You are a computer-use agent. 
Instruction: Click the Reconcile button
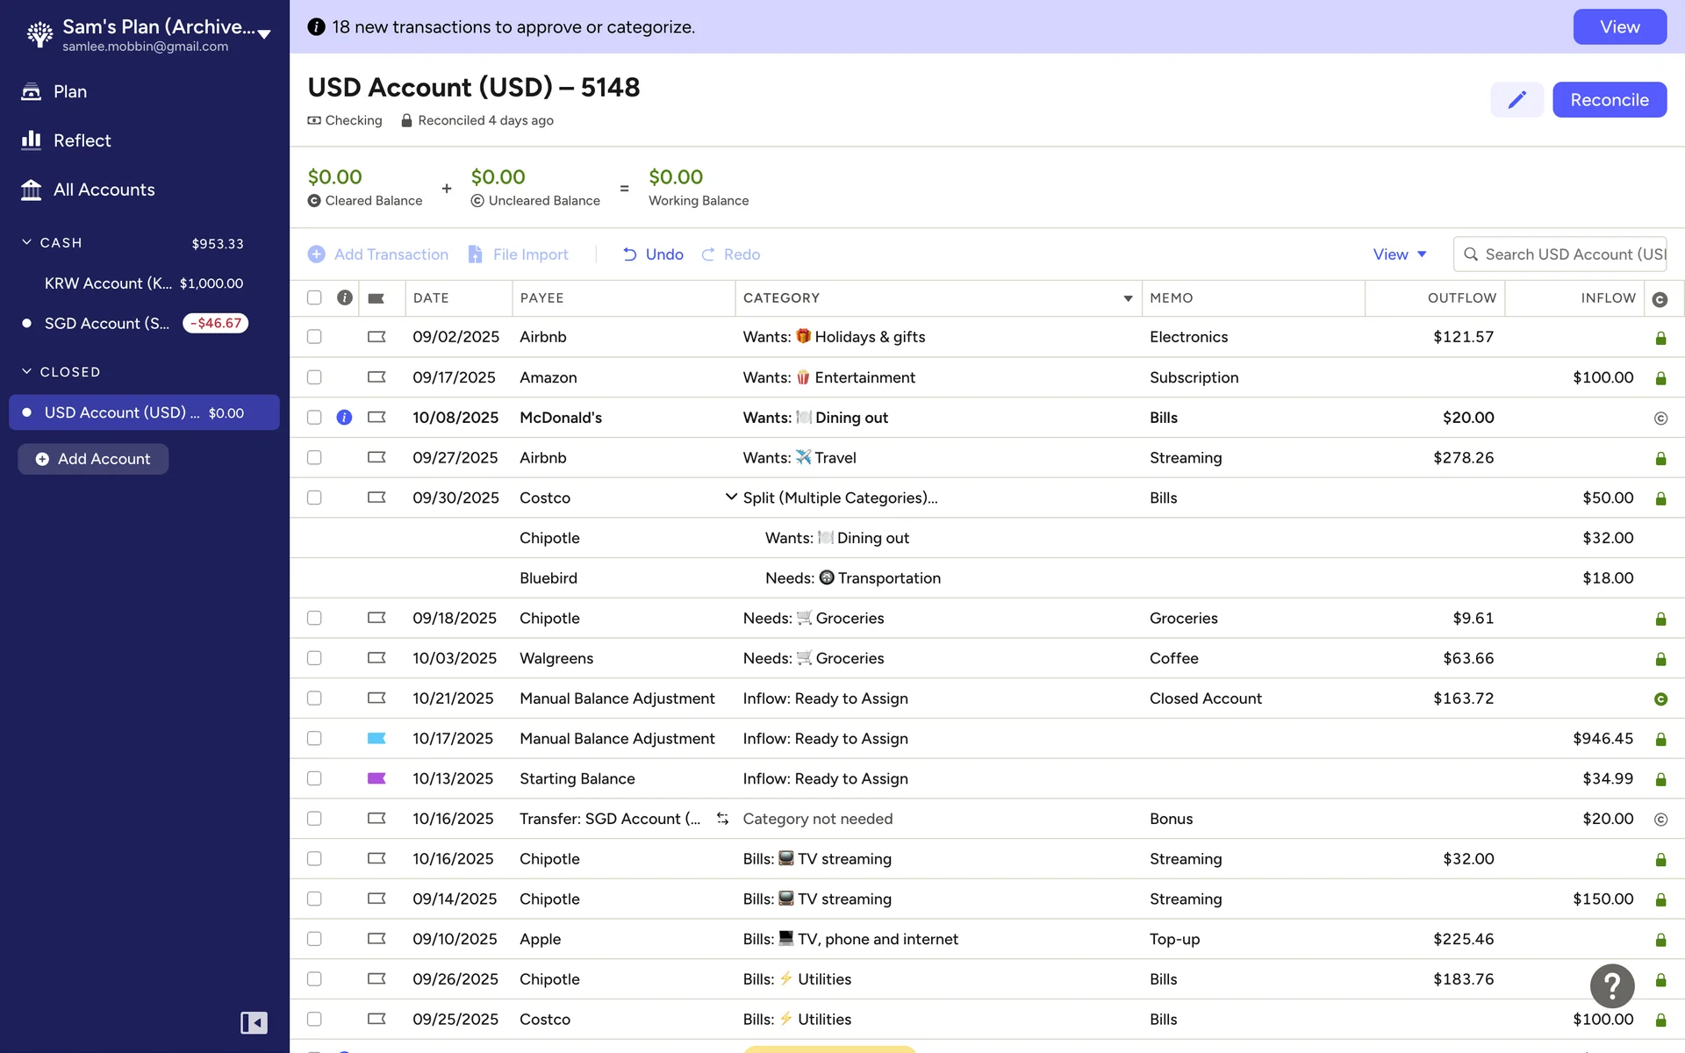(x=1609, y=100)
